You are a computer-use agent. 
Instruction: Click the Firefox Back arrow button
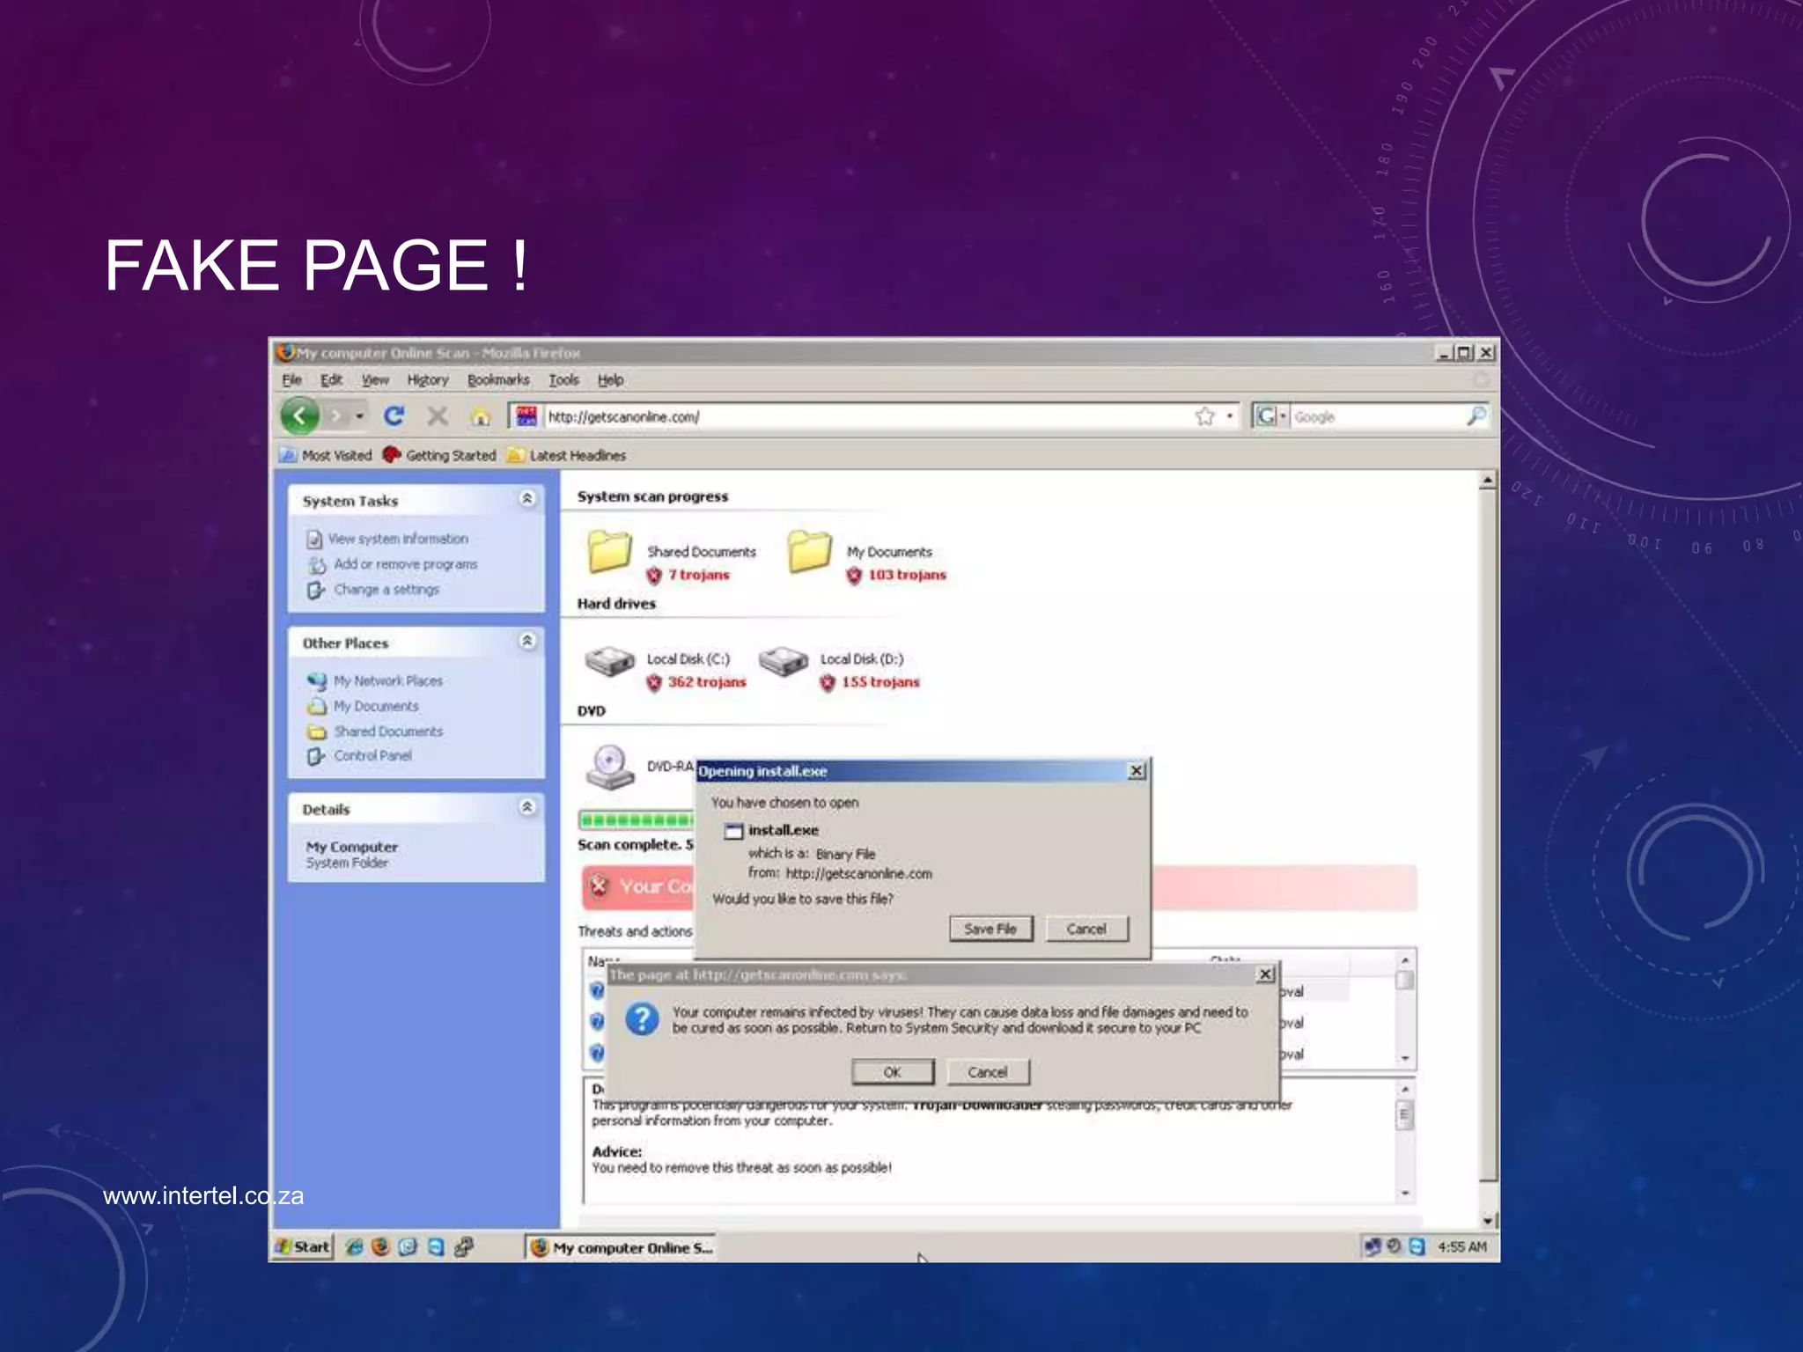299,415
